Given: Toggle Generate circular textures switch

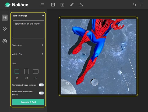Looking at the screenshot, I should click(41, 85).
